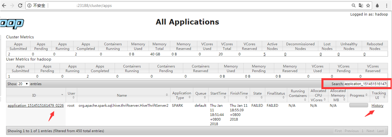Click the application progress bar

point(359,105)
